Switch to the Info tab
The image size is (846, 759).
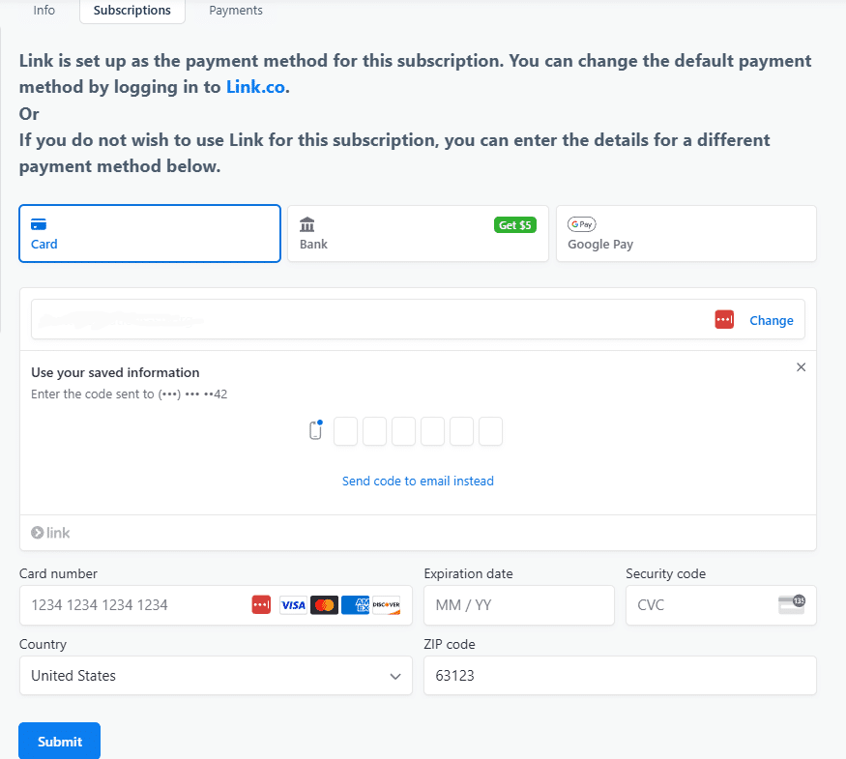click(44, 11)
